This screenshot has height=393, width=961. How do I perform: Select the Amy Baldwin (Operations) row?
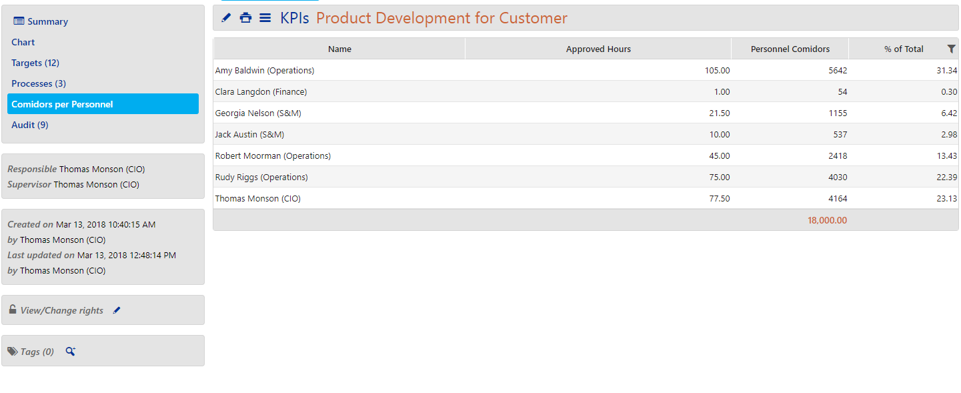pyautogui.click(x=586, y=70)
